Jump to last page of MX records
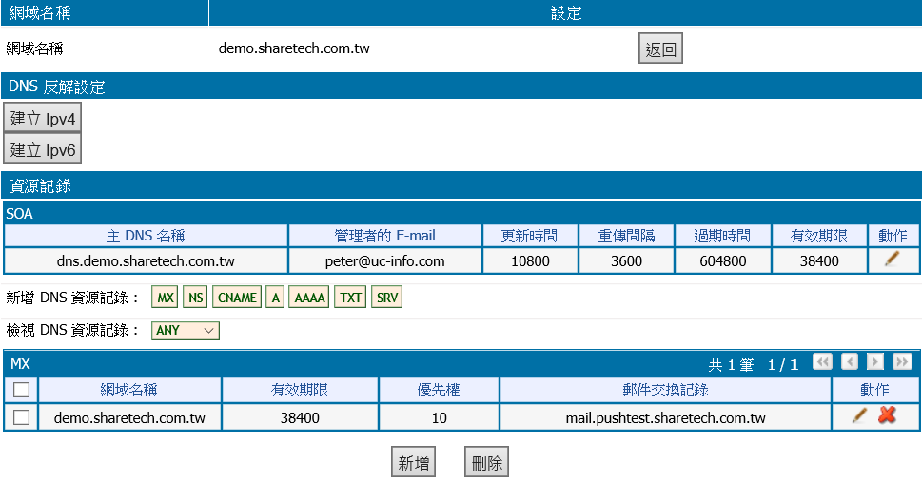 tap(902, 362)
